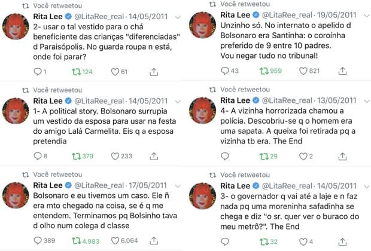The image size is (371, 251).
Task: Click retweet icon showing 959 retweets
Action: [264, 72]
